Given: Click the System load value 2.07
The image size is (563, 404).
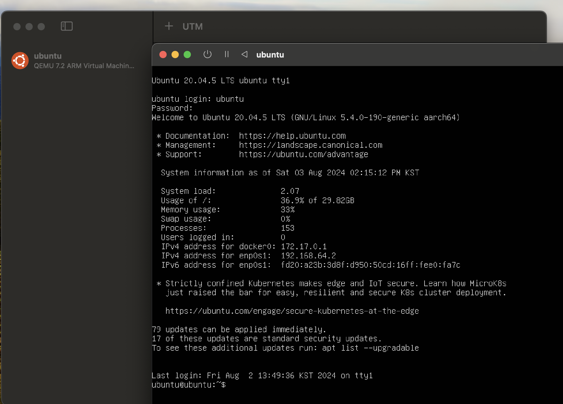Looking at the screenshot, I should pos(290,191).
